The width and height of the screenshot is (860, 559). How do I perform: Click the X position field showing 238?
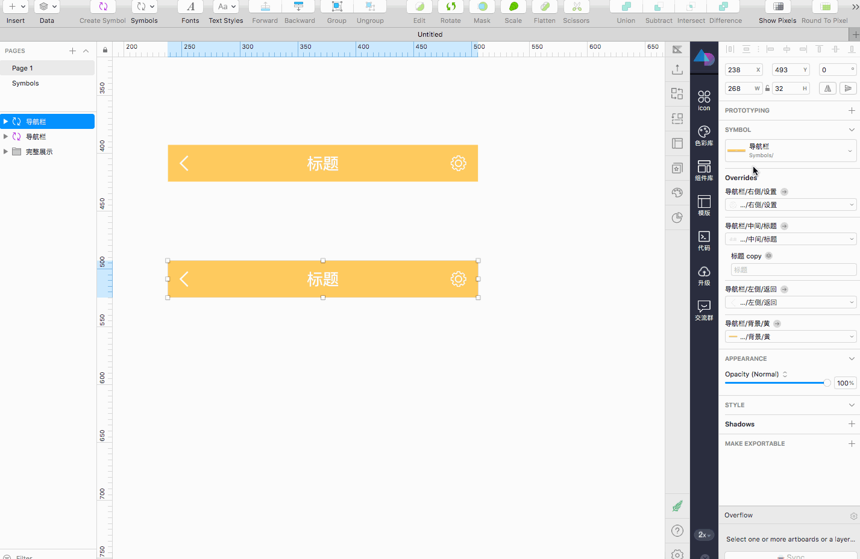pyautogui.click(x=744, y=70)
